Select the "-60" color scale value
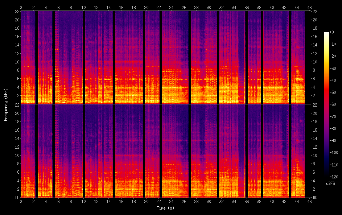342x215 pixels. point(333,104)
